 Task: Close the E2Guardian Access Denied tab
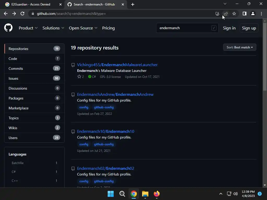(60, 4)
